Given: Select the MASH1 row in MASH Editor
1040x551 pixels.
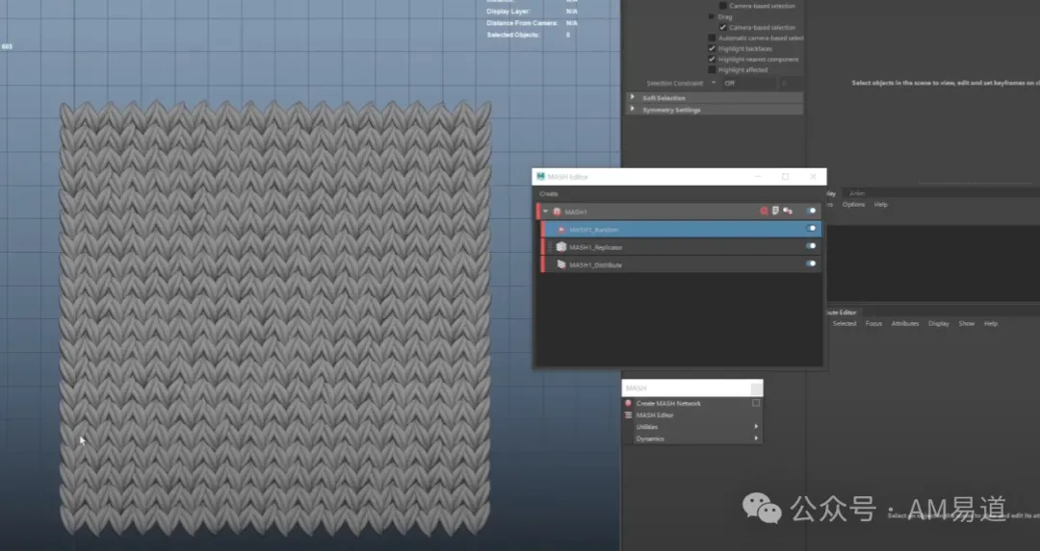Looking at the screenshot, I should pos(679,212).
